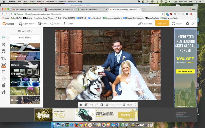Click the Export button in top toolbar

pyautogui.click(x=68, y=24)
